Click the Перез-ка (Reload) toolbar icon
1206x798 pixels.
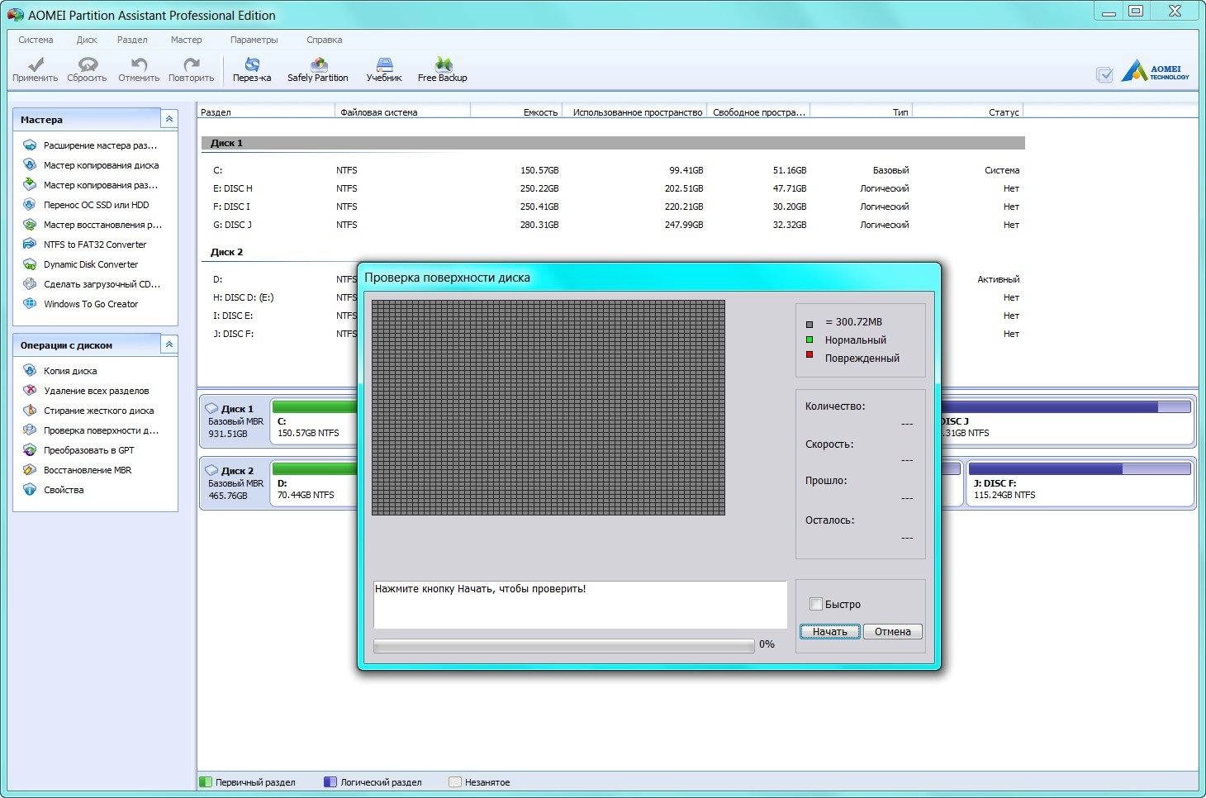click(x=252, y=69)
